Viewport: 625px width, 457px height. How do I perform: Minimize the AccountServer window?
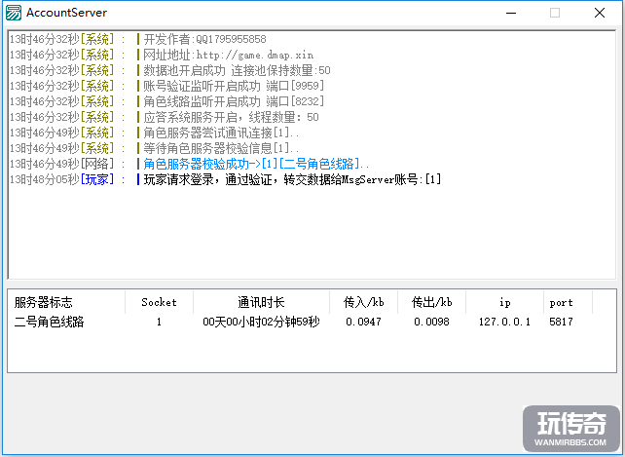tap(510, 13)
